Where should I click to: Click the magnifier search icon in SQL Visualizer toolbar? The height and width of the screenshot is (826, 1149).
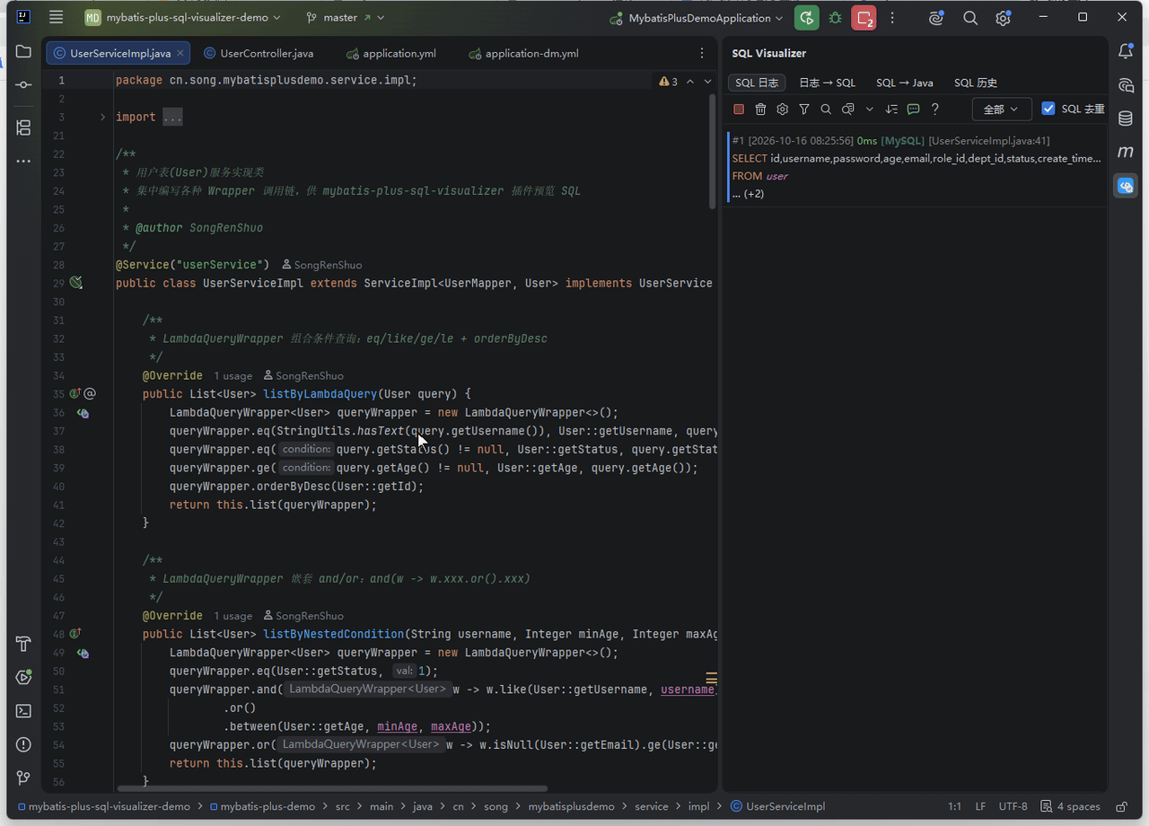coord(826,110)
